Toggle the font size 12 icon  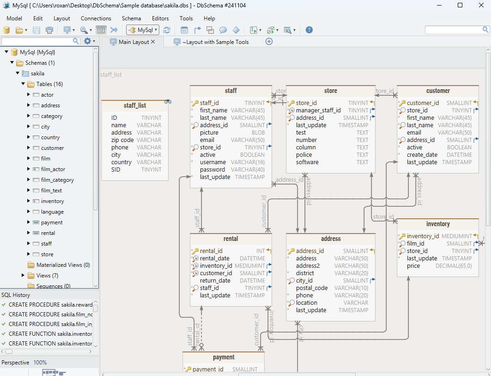[101, 30]
